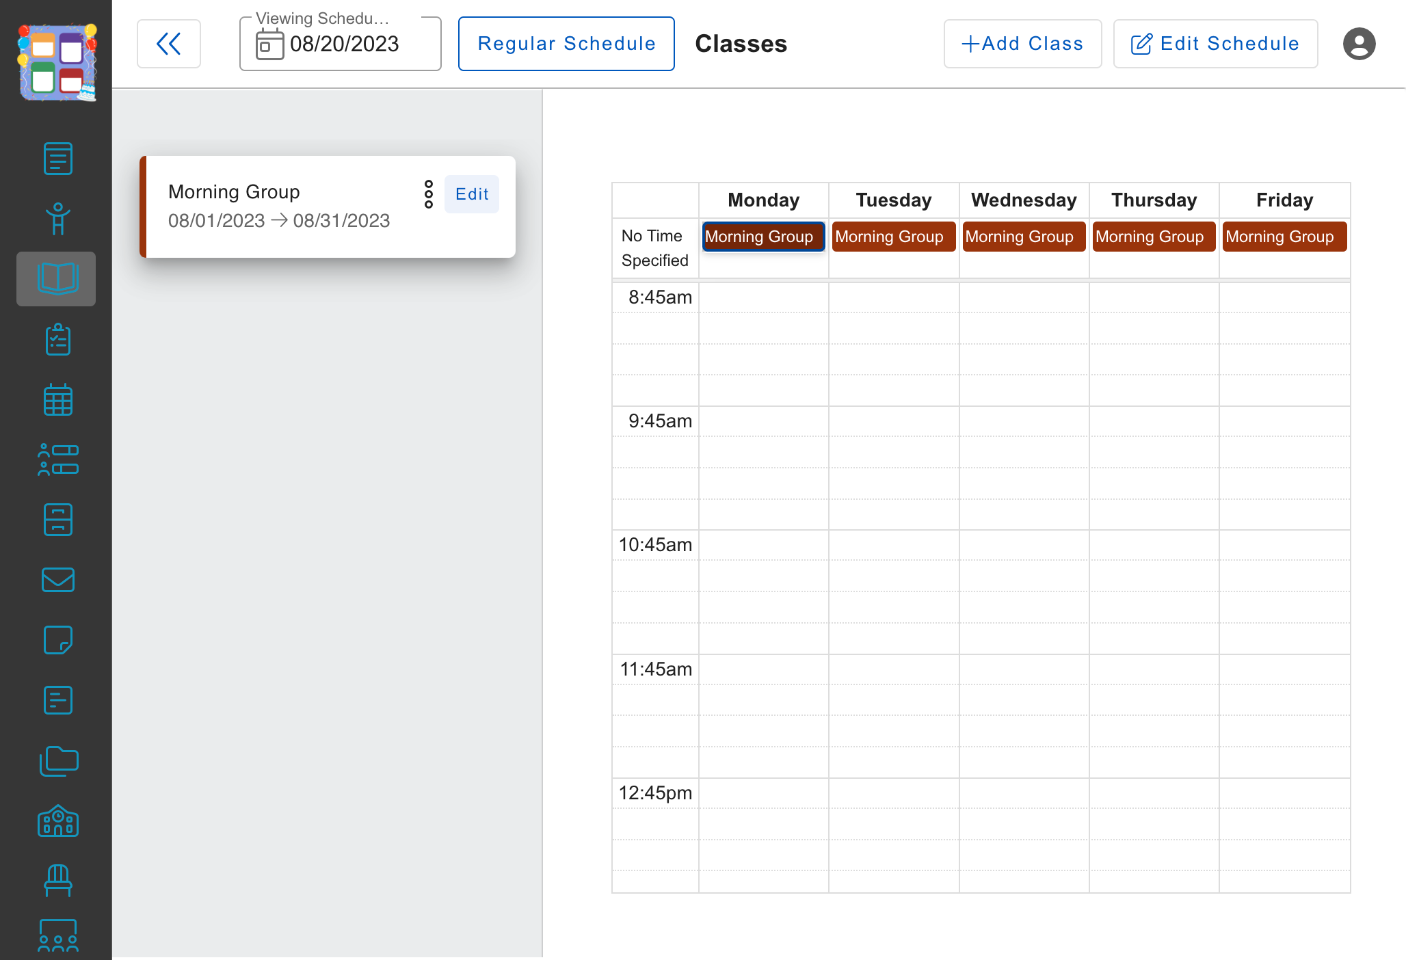Click the Friday column header
Screen dimensions: 1406x960
coord(1284,200)
